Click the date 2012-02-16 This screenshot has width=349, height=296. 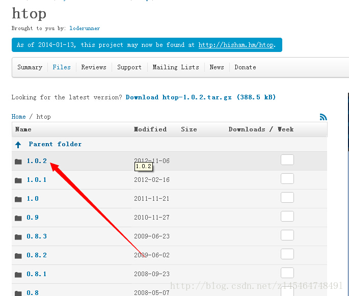click(x=152, y=180)
